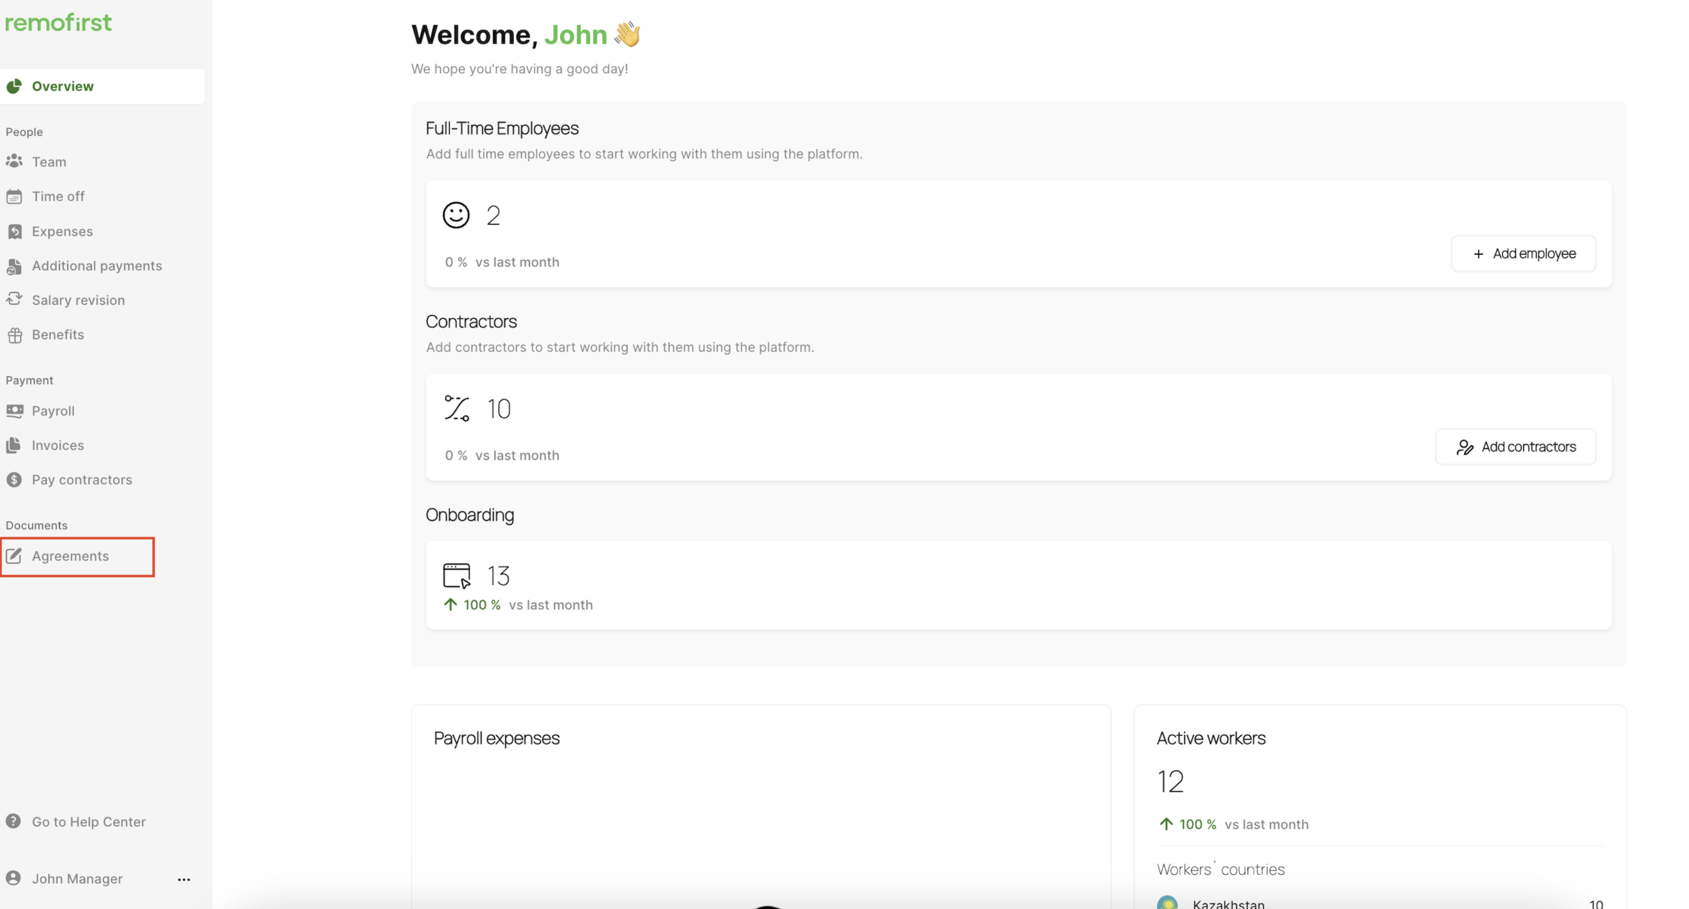Click the John Manager avatar icon
Screen dimensions: 1689x909
tap(13, 878)
